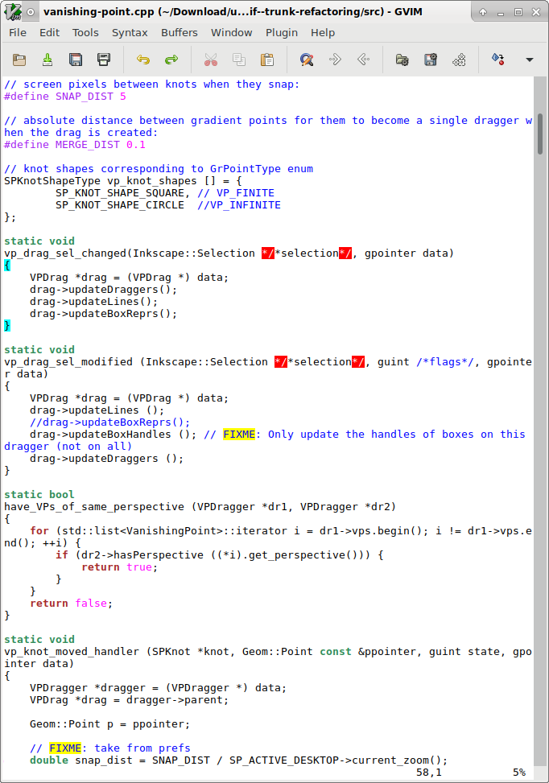Click the Cut scissors icon
Viewport: 549px width, 783px height.
point(211,60)
